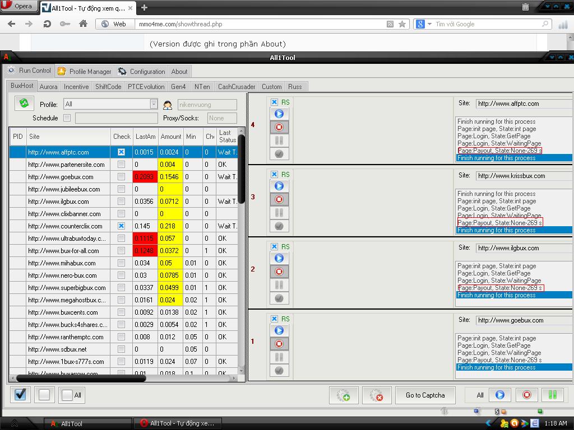The height and width of the screenshot is (430, 574).
Task: Stop process 1 with its red stop button
Action: click(x=279, y=344)
